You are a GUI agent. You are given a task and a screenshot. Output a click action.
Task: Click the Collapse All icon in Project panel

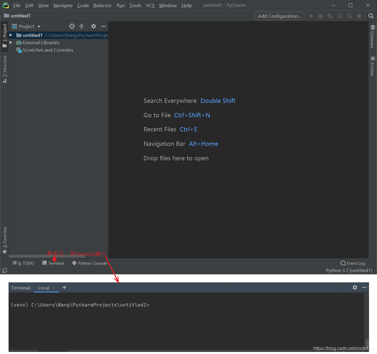pos(81,26)
